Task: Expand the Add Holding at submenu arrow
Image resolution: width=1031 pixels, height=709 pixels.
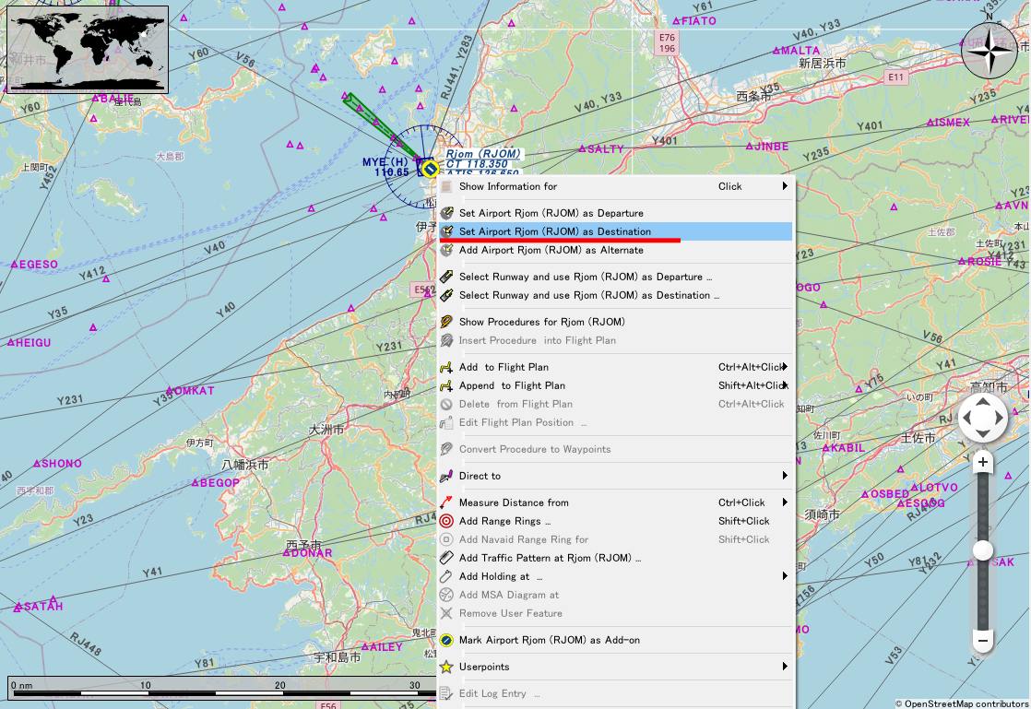Action: click(x=785, y=576)
